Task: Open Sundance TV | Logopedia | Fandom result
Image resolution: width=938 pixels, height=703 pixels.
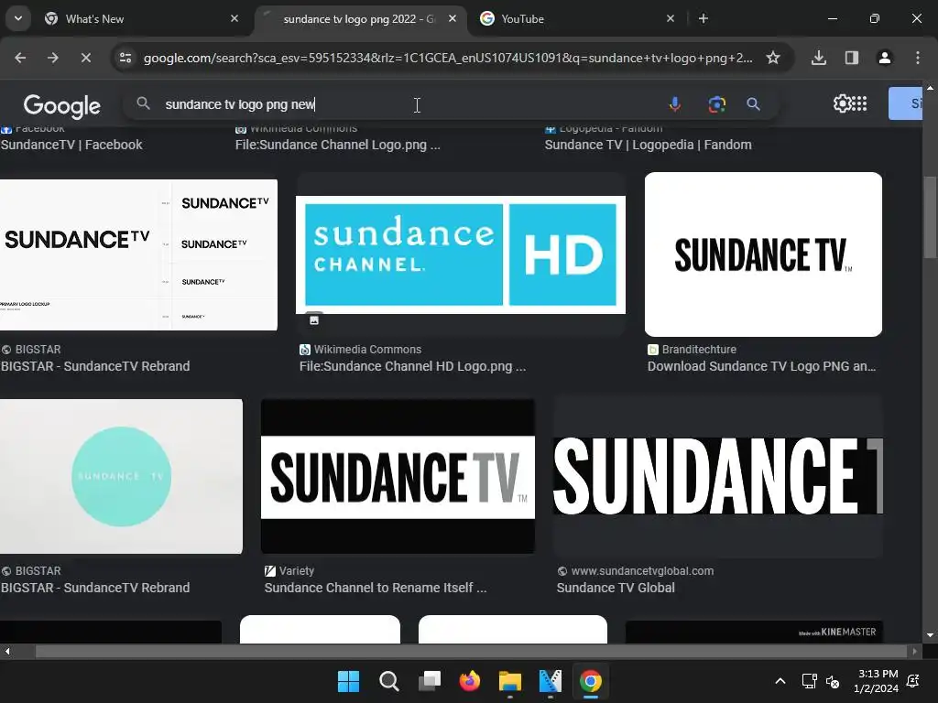Action: 648,145
